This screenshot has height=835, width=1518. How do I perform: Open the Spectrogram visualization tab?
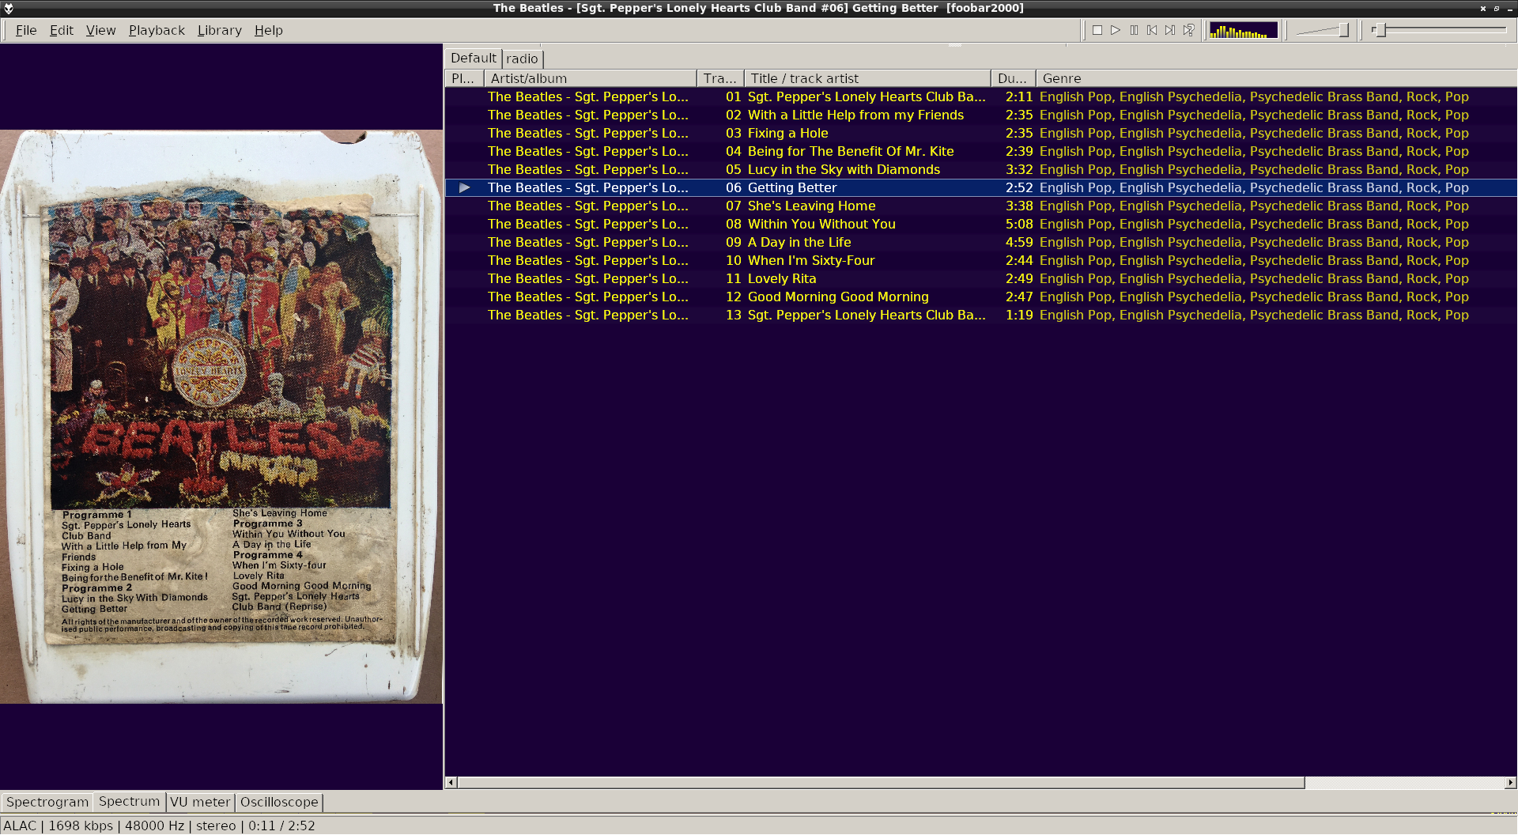click(47, 802)
